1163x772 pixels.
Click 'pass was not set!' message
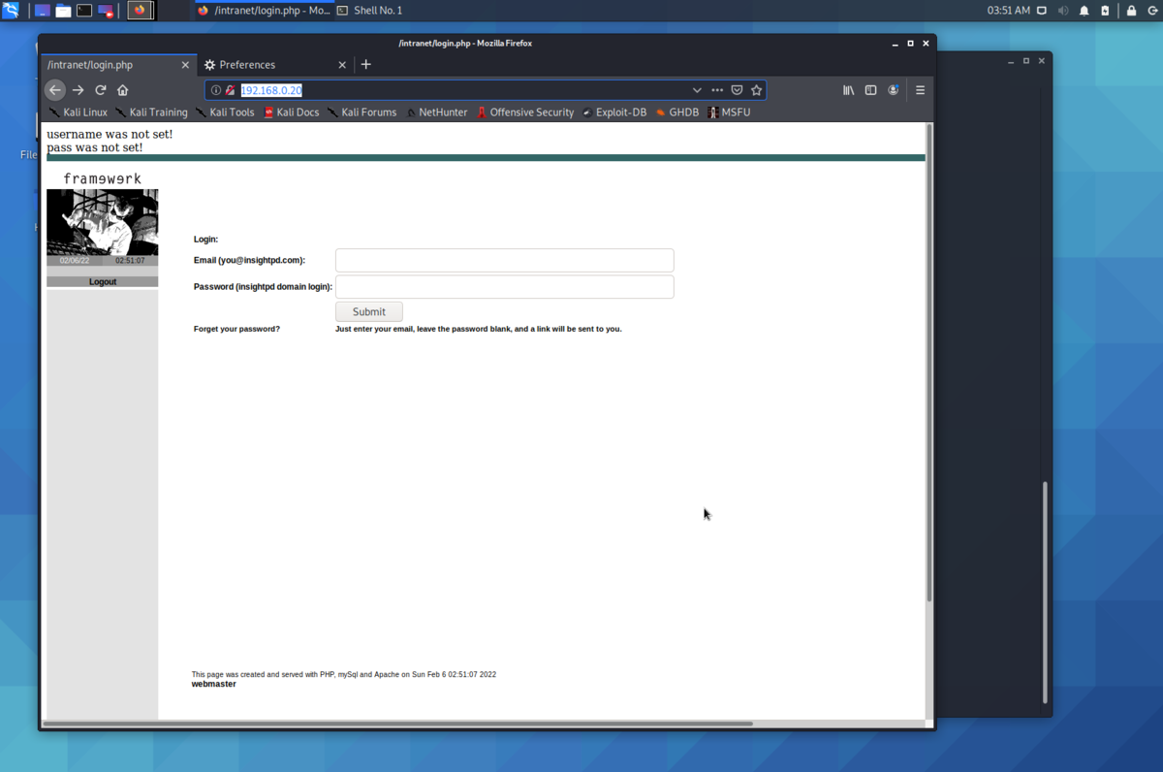[x=95, y=147]
